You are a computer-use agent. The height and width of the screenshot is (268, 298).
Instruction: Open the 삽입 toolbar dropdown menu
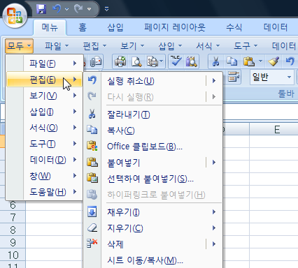pyautogui.click(x=170, y=46)
